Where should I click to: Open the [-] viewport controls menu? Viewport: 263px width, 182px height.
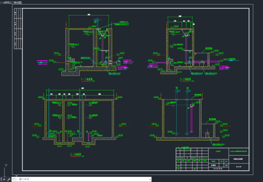tap(2, 2)
